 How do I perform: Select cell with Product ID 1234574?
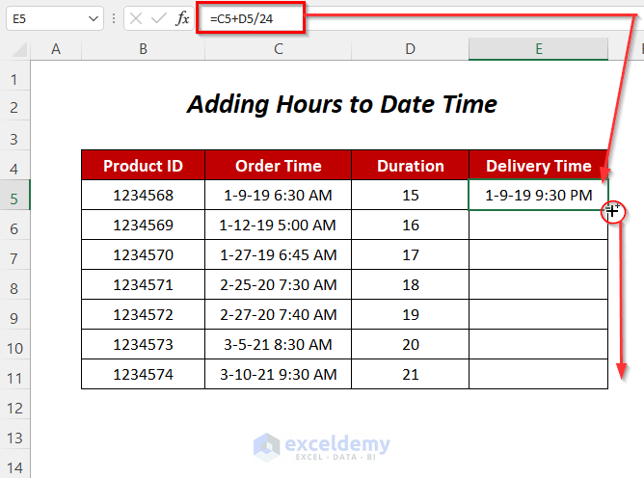point(143,375)
